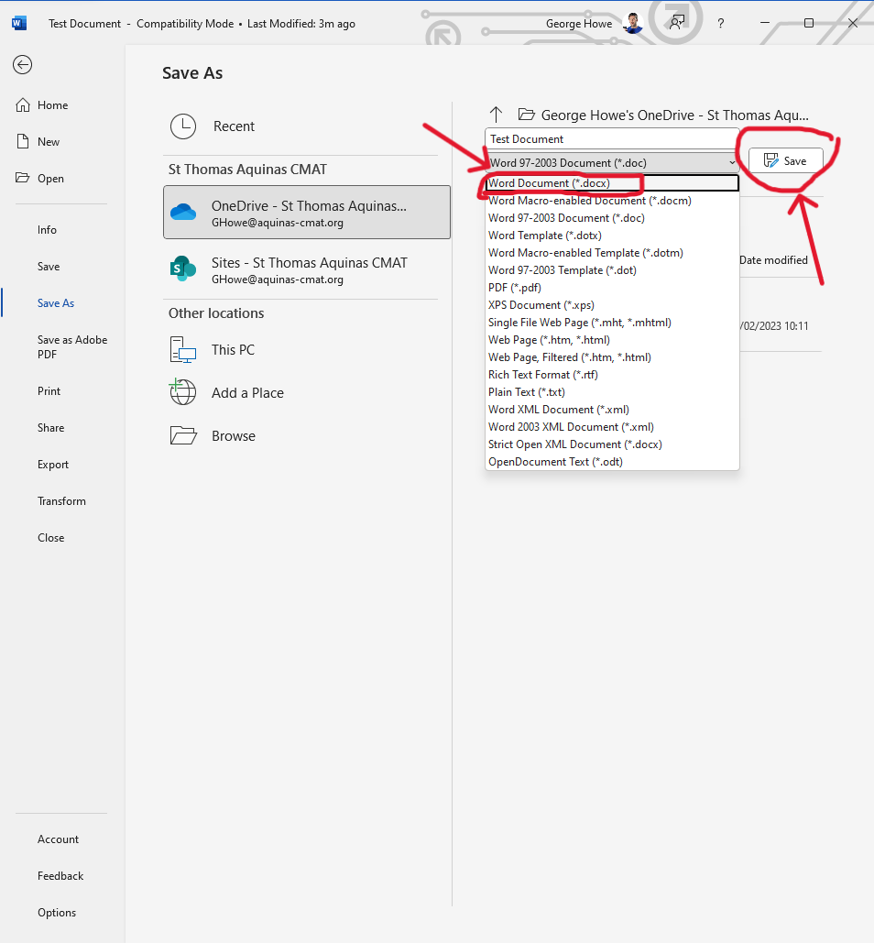Open the Share page
This screenshot has width=874, height=943.
[x=50, y=428]
